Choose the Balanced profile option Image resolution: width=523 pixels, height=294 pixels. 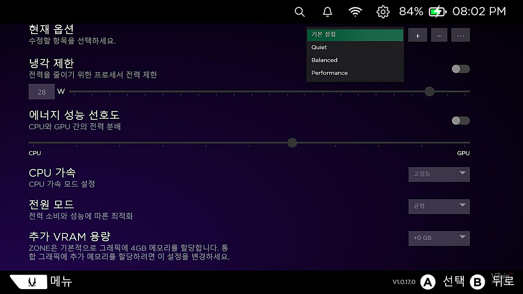pos(355,60)
